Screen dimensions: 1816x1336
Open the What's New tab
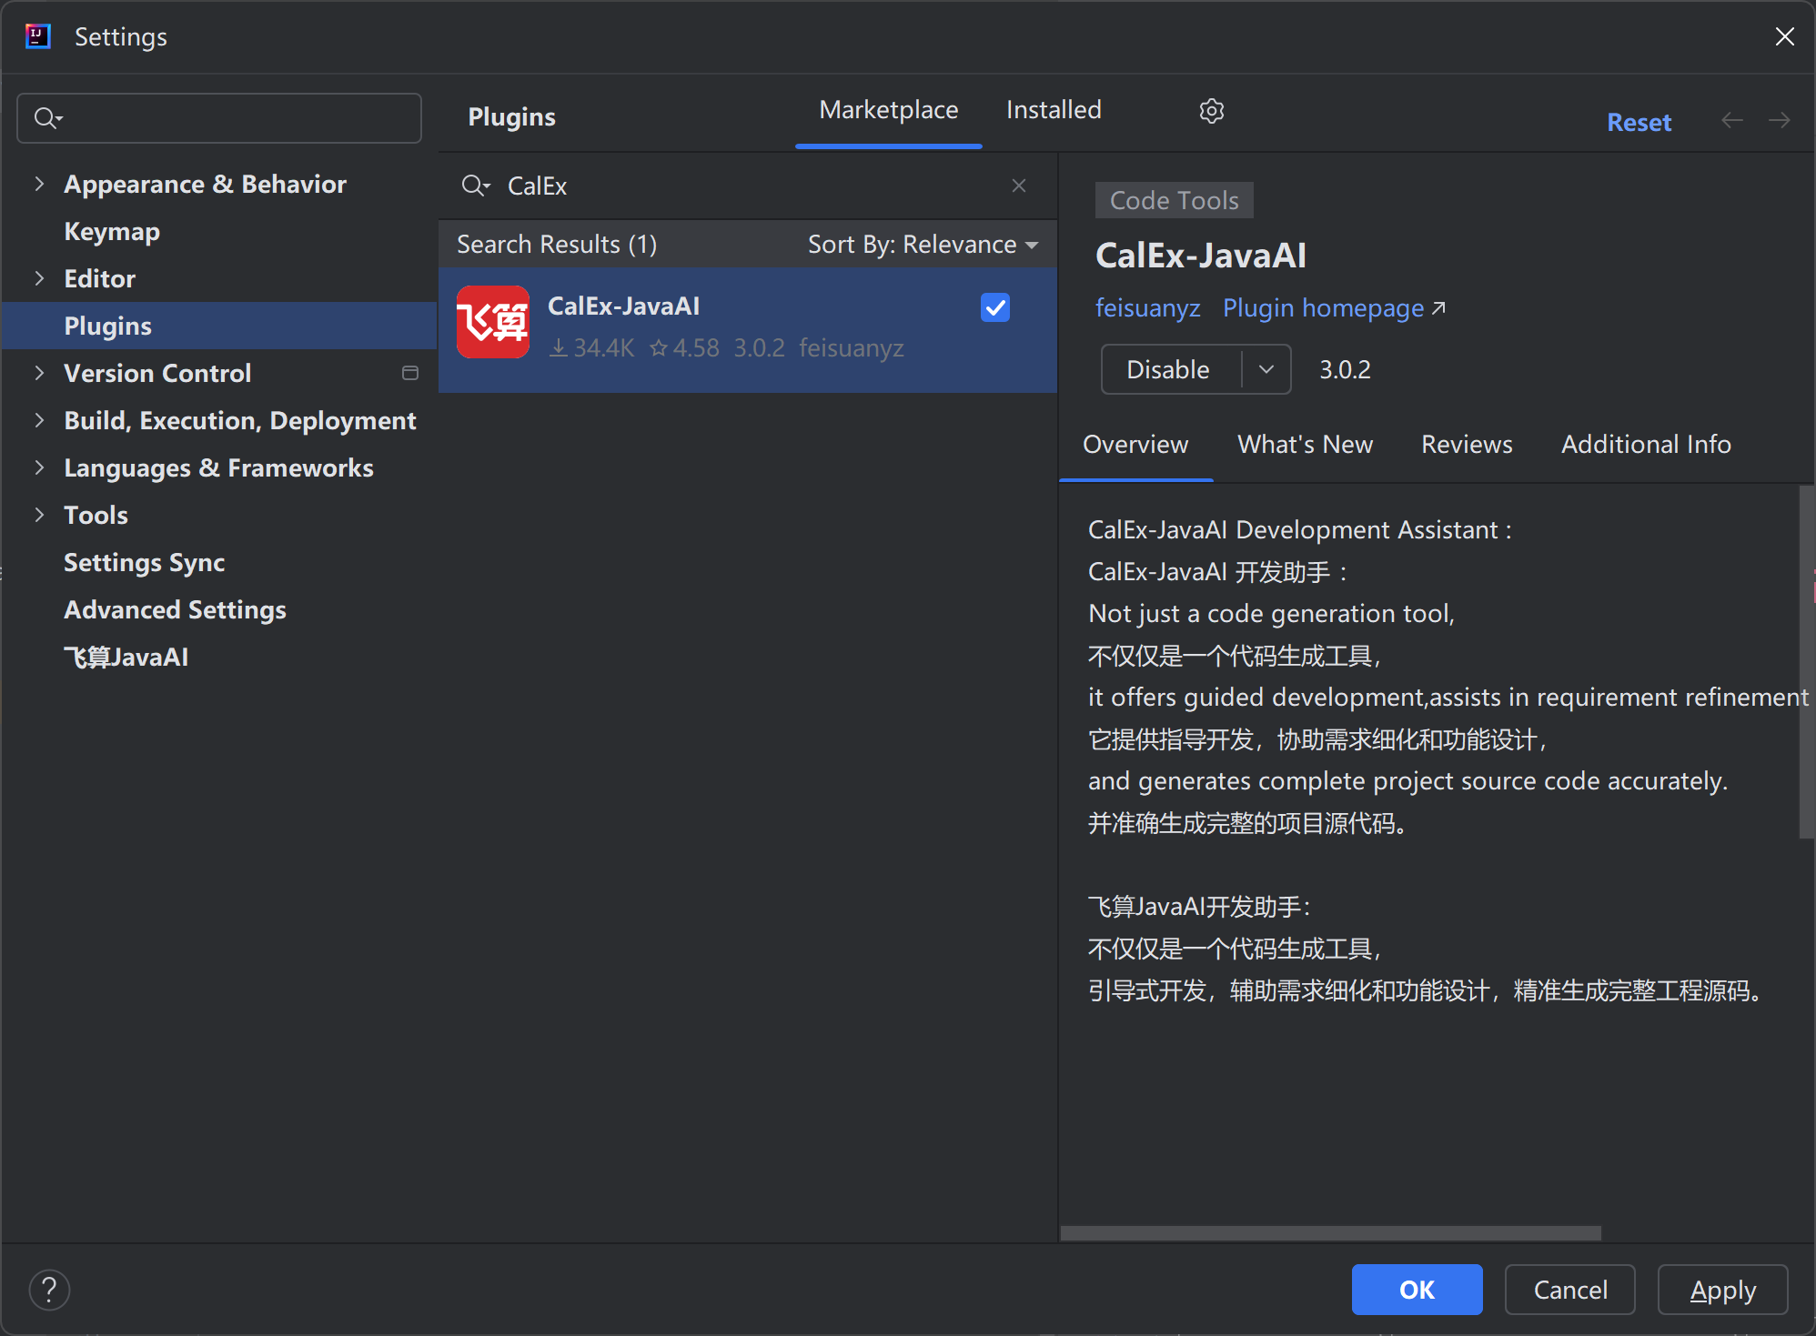coord(1304,444)
